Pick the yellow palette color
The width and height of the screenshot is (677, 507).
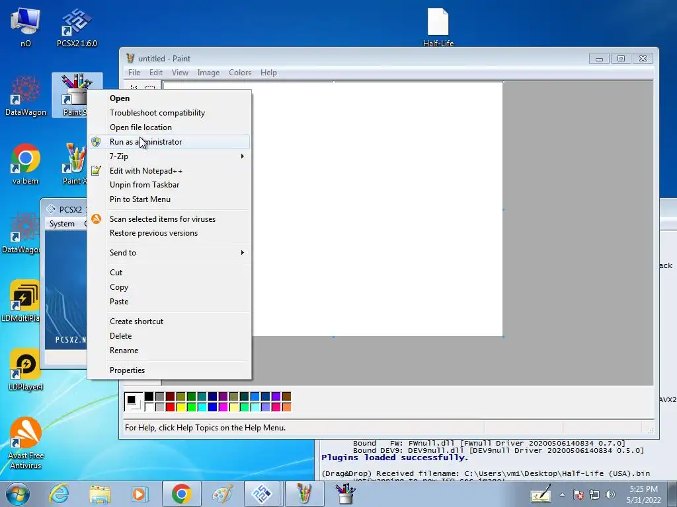point(181,407)
